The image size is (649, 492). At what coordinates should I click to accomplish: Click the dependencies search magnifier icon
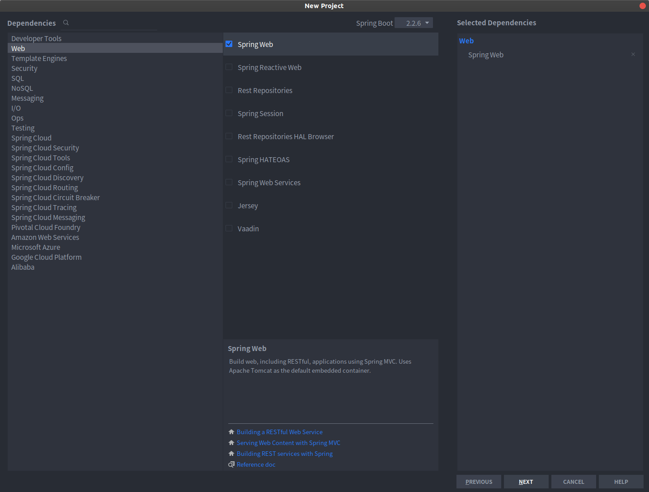66,23
